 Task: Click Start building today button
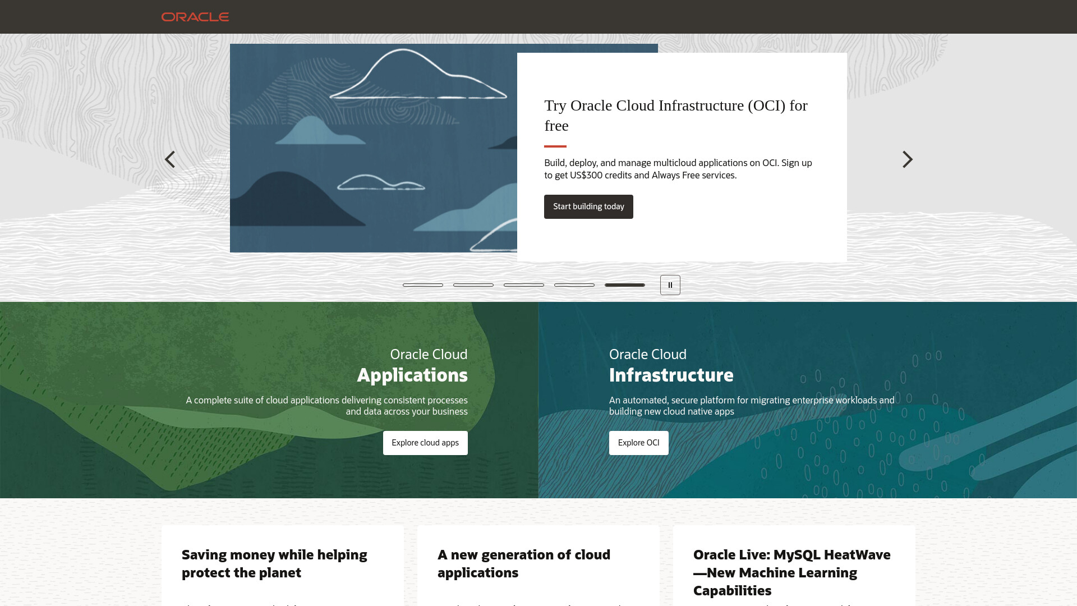tap(588, 206)
